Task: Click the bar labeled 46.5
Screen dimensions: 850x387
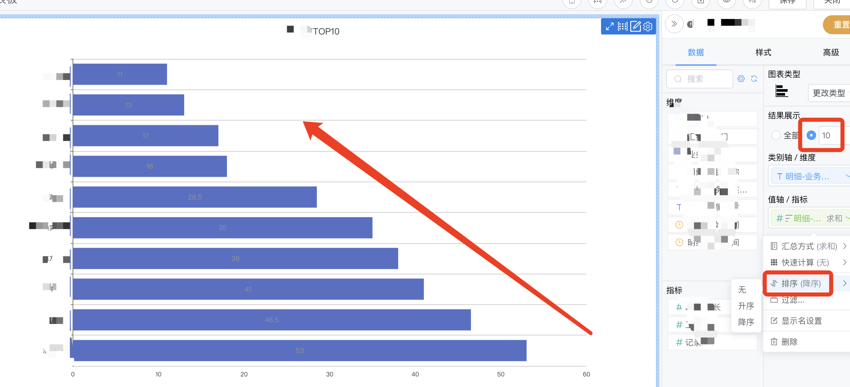Action: pyautogui.click(x=272, y=320)
